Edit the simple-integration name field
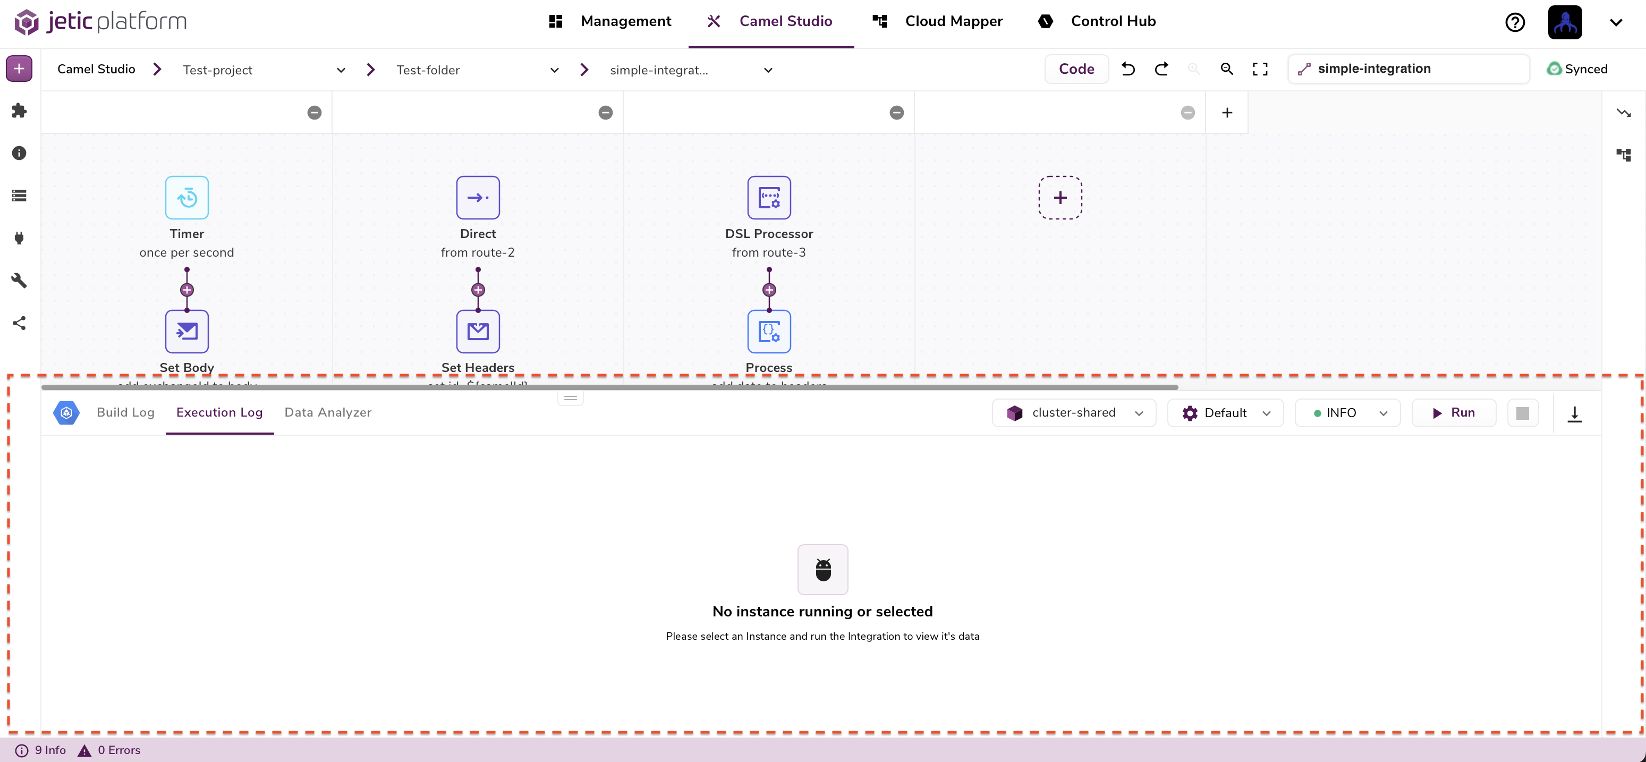Image resolution: width=1646 pixels, height=762 pixels. tap(1409, 69)
